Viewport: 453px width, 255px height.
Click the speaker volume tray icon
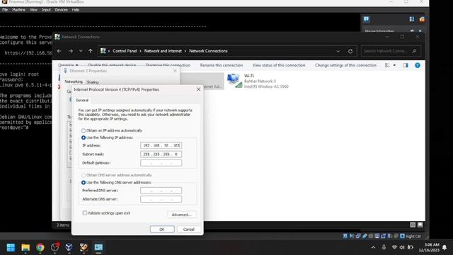click(x=402, y=247)
